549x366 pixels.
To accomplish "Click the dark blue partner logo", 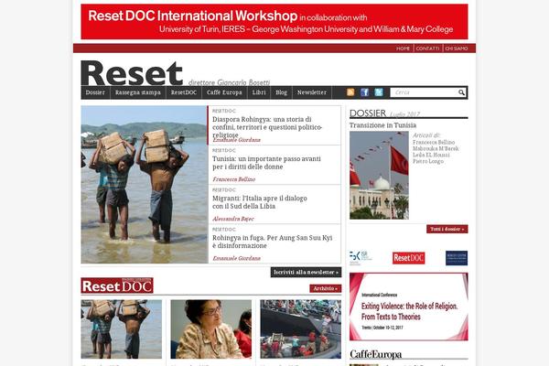I will tap(457, 258).
